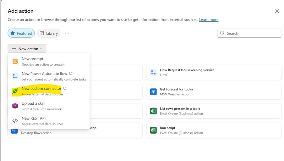Open the Run script action card
This screenshot has height=161, width=284.
coord(214,130)
